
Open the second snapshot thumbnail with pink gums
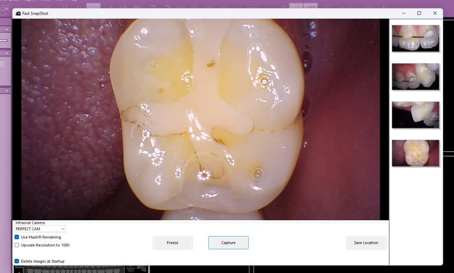[x=415, y=77]
